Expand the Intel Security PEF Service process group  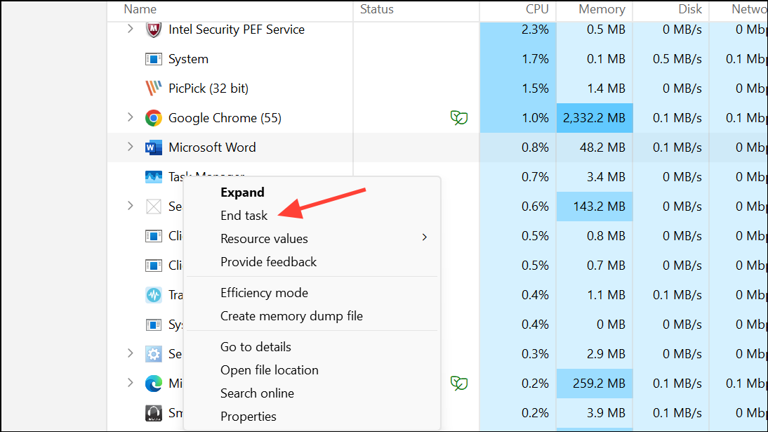(131, 30)
